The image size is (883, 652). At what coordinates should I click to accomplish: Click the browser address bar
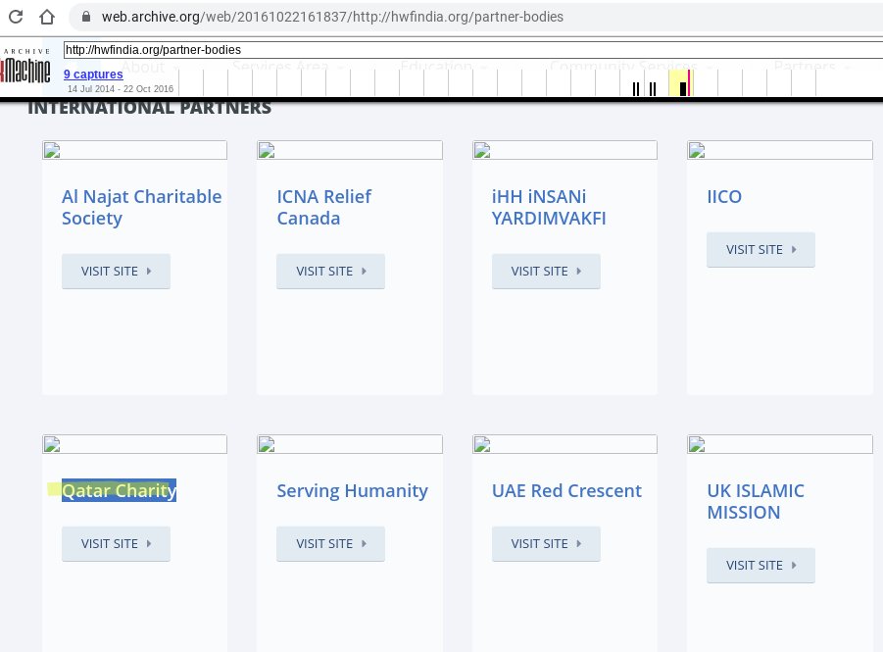point(476,17)
